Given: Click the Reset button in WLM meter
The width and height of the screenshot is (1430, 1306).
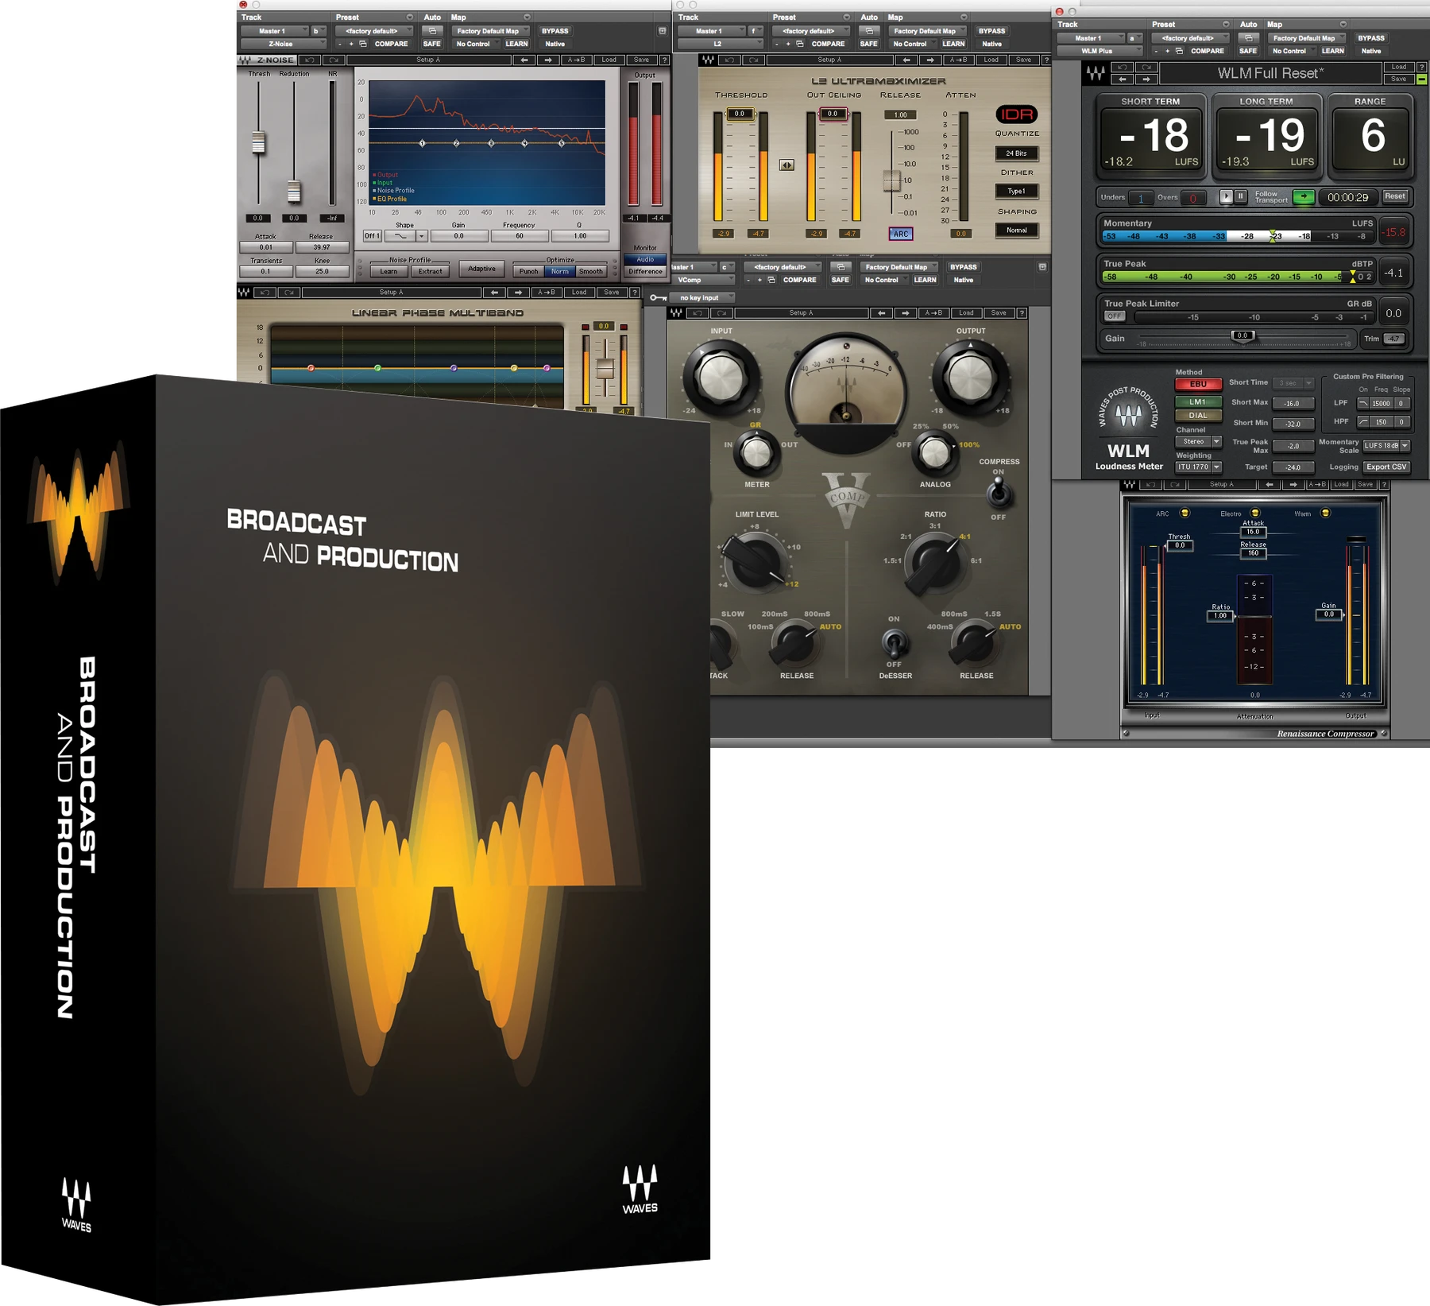Looking at the screenshot, I should pyautogui.click(x=1394, y=196).
